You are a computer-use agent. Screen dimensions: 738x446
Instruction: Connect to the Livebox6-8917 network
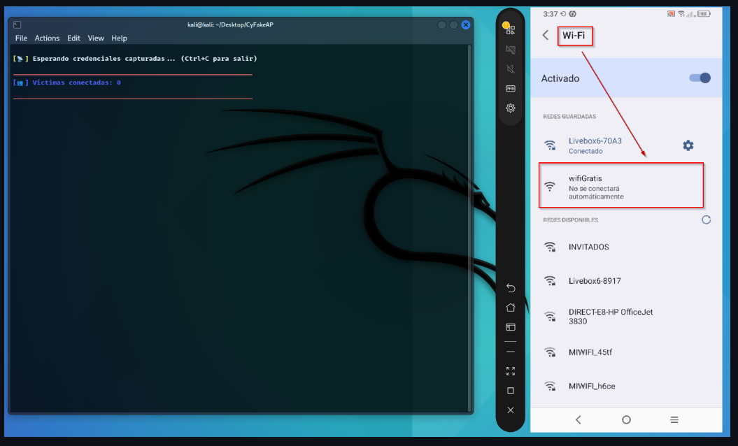pos(626,281)
